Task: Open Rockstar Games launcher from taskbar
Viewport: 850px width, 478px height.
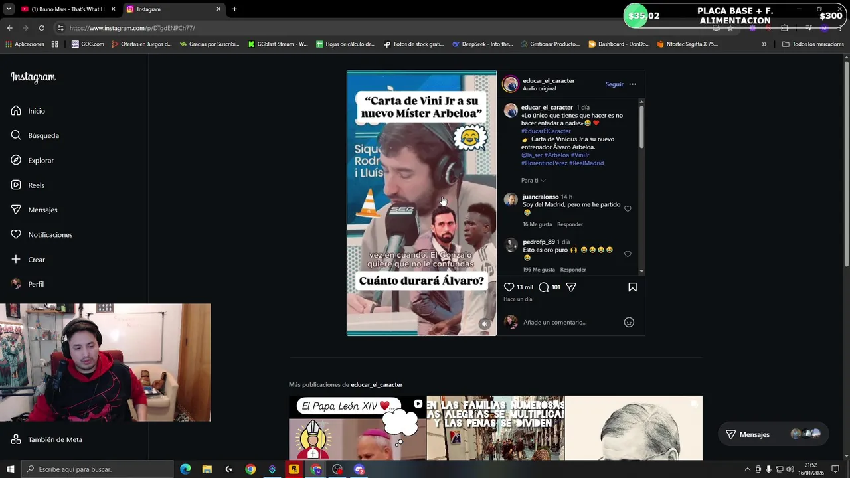Action: click(x=294, y=469)
